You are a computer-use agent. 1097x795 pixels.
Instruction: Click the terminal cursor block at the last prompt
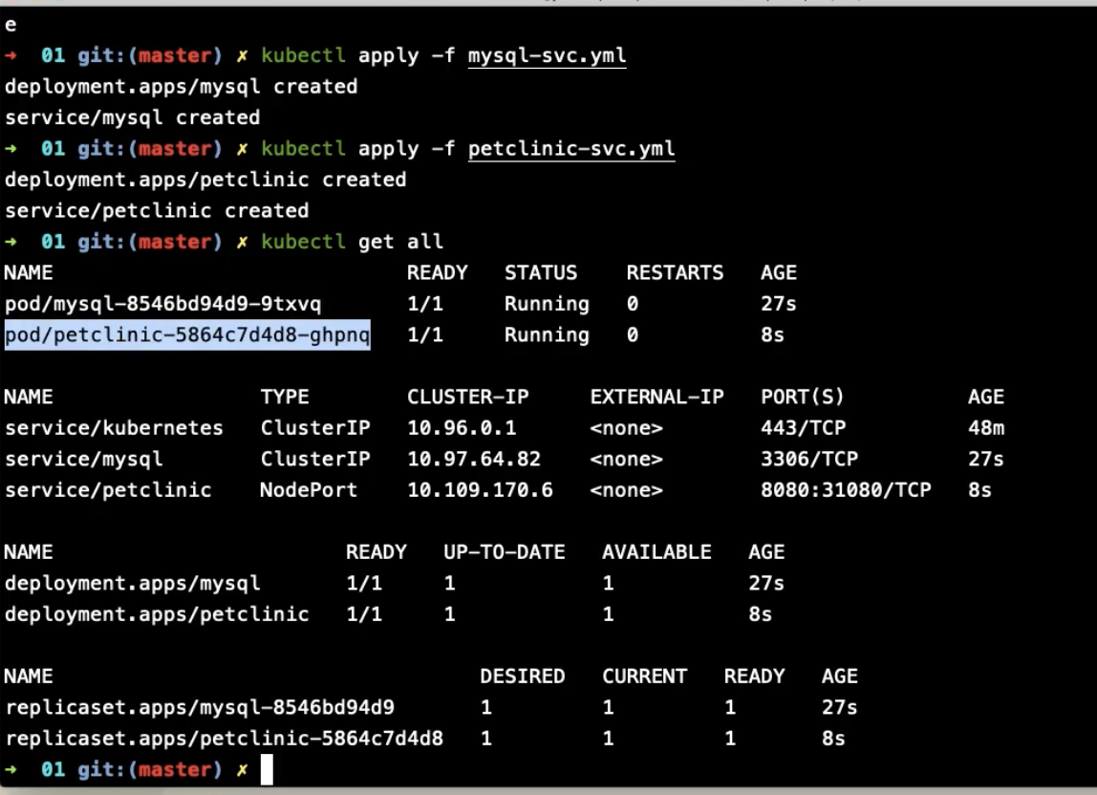coord(267,769)
